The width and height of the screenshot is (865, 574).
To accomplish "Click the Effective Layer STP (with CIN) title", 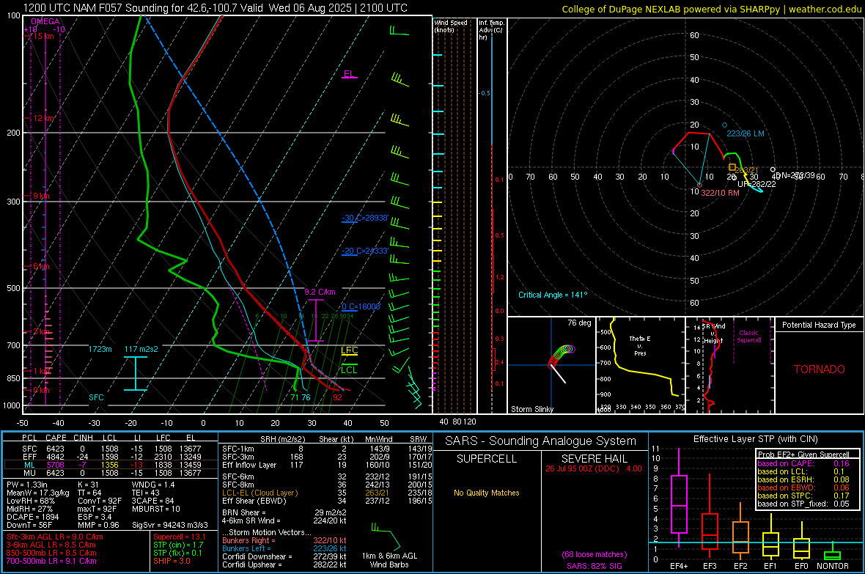I will tap(755, 439).
